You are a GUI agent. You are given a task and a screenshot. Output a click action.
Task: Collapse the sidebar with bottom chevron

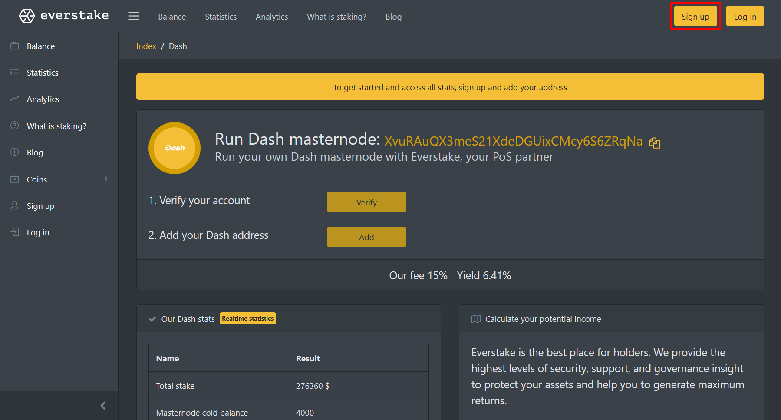(x=103, y=406)
